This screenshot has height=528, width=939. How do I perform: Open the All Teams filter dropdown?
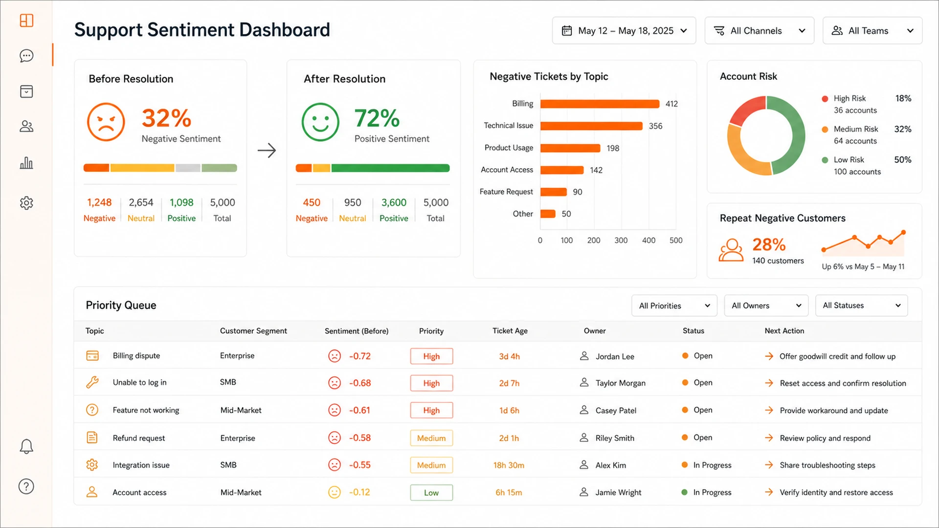[x=872, y=31]
